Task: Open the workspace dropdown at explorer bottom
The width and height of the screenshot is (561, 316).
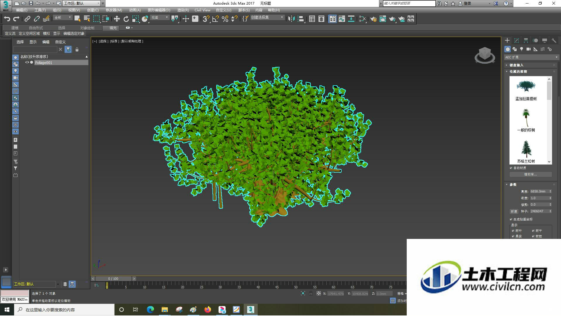Action: (x=58, y=284)
